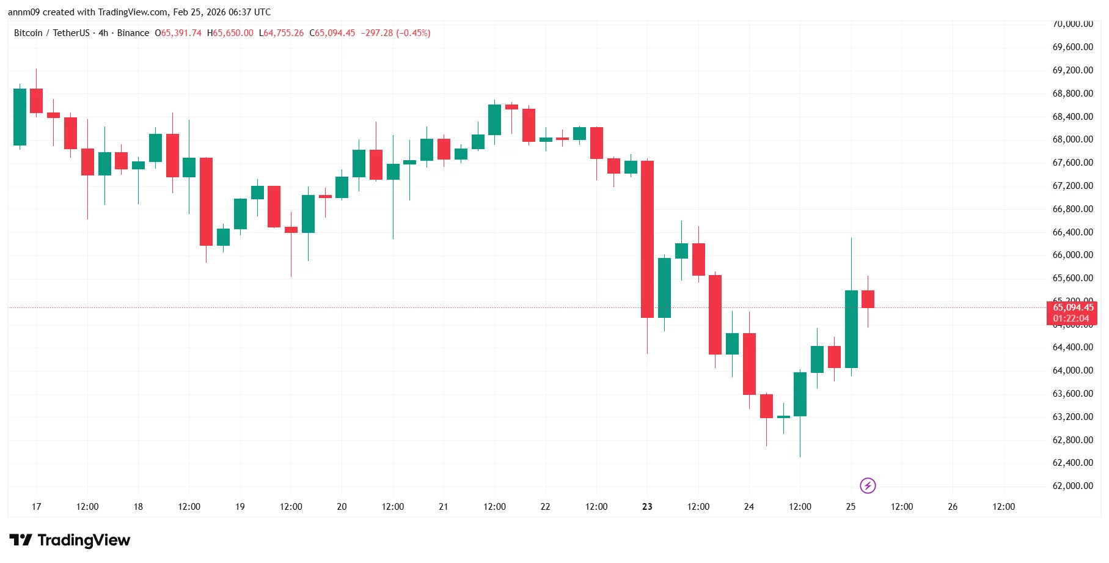This screenshot has height=563, width=1109.
Task: Click the high value H65,650.00
Action: pyautogui.click(x=230, y=33)
